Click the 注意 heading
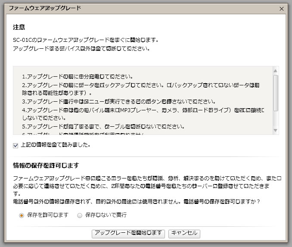The width and height of the screenshot is (292, 247). [19, 27]
